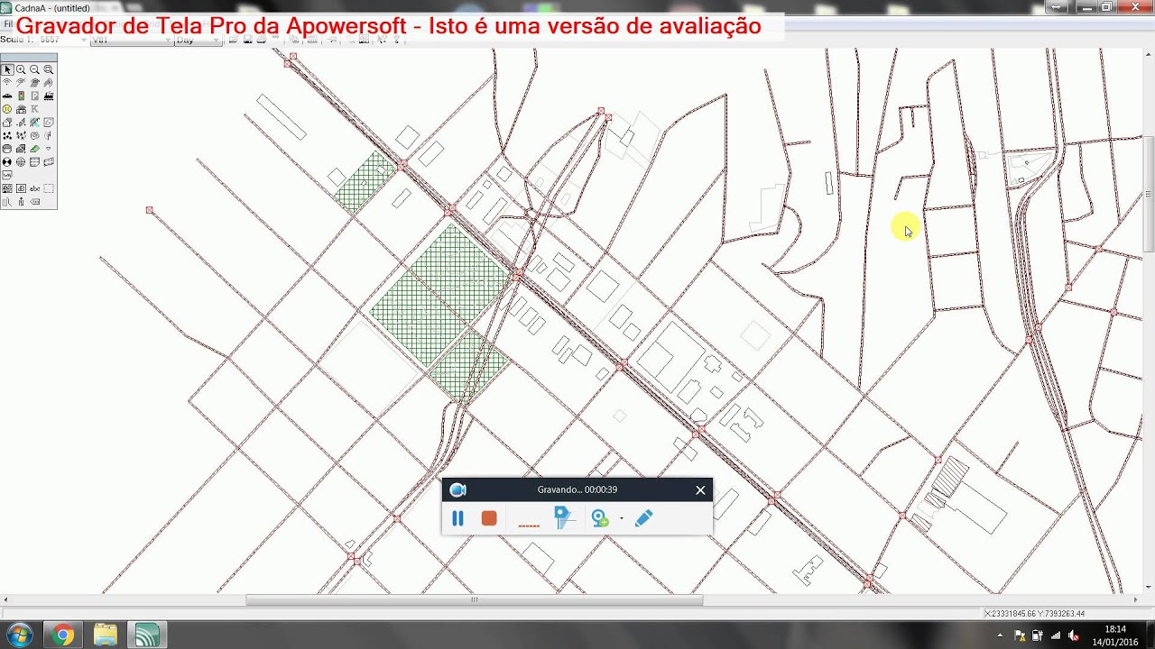Viewport: 1155px width, 649px height.
Task: Select the barrier wall tool
Action: [x=21, y=123]
